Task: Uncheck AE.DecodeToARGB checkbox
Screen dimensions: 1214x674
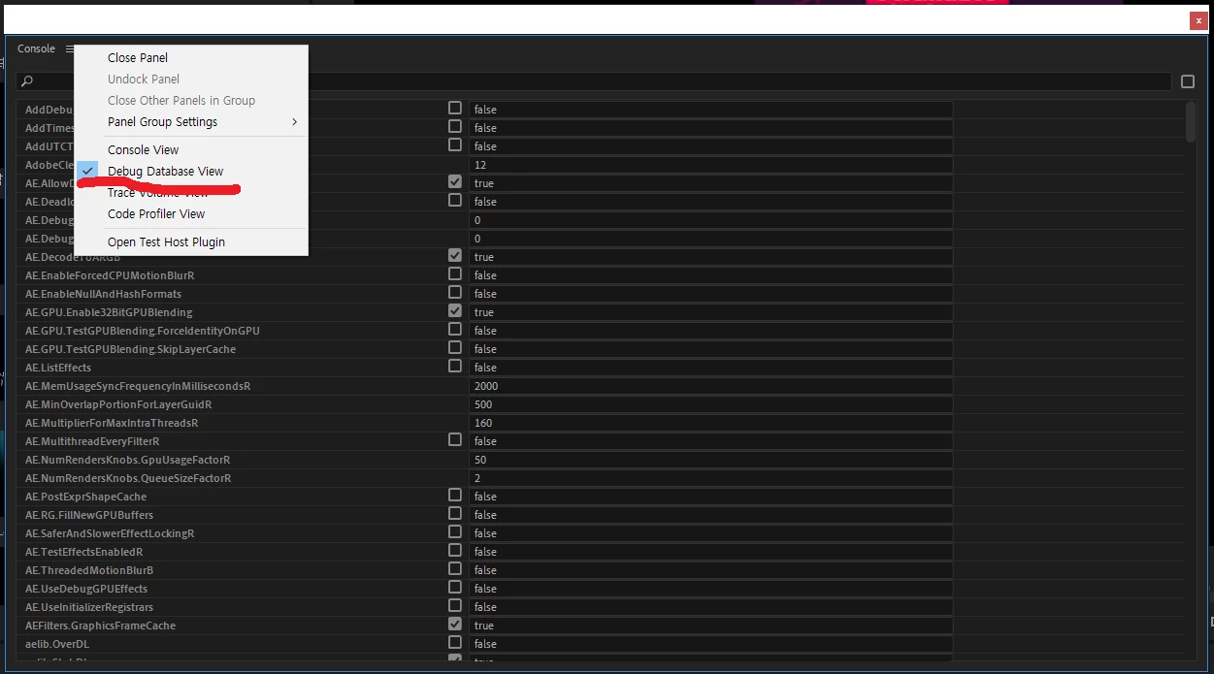Action: (455, 255)
